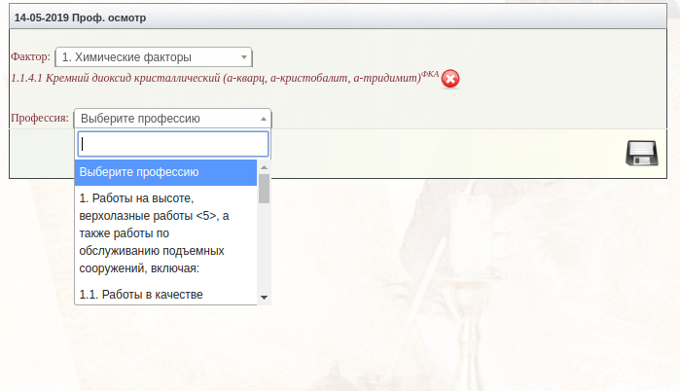Choose option 1. Работы на высоте
The height and width of the screenshot is (391, 680).
point(165,233)
